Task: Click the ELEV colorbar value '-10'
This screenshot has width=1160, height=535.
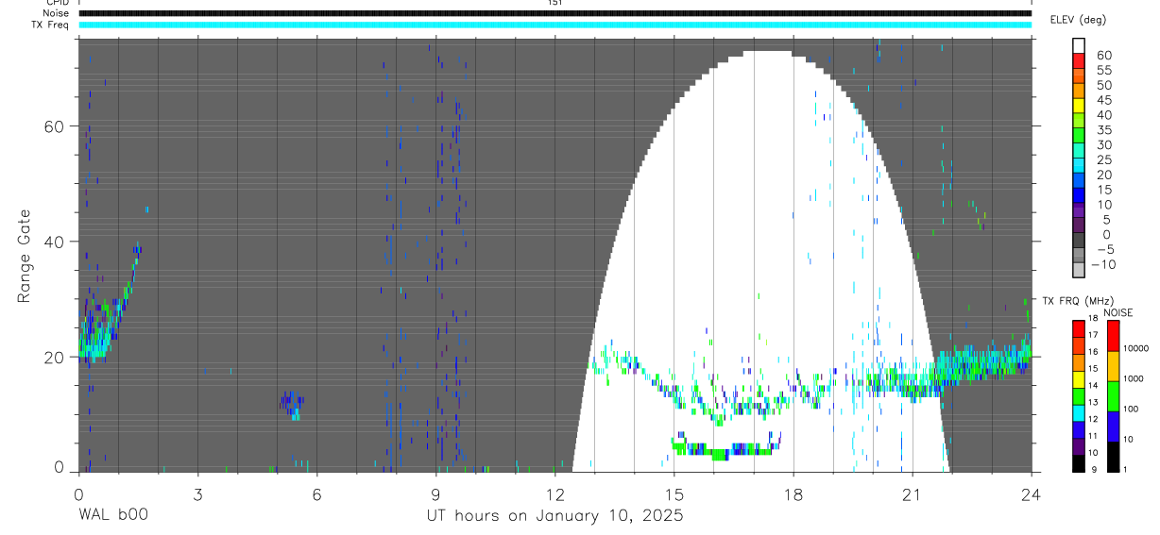Action: click(1103, 264)
